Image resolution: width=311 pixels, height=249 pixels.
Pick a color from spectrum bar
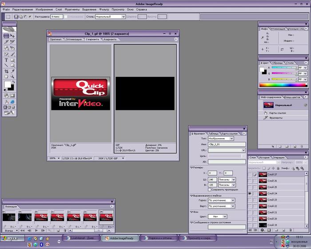click(283, 85)
